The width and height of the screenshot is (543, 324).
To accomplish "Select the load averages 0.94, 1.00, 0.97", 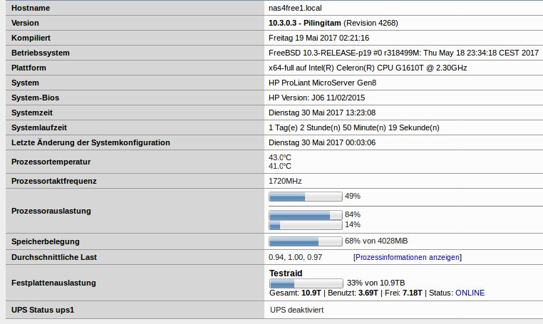I will 295,257.
